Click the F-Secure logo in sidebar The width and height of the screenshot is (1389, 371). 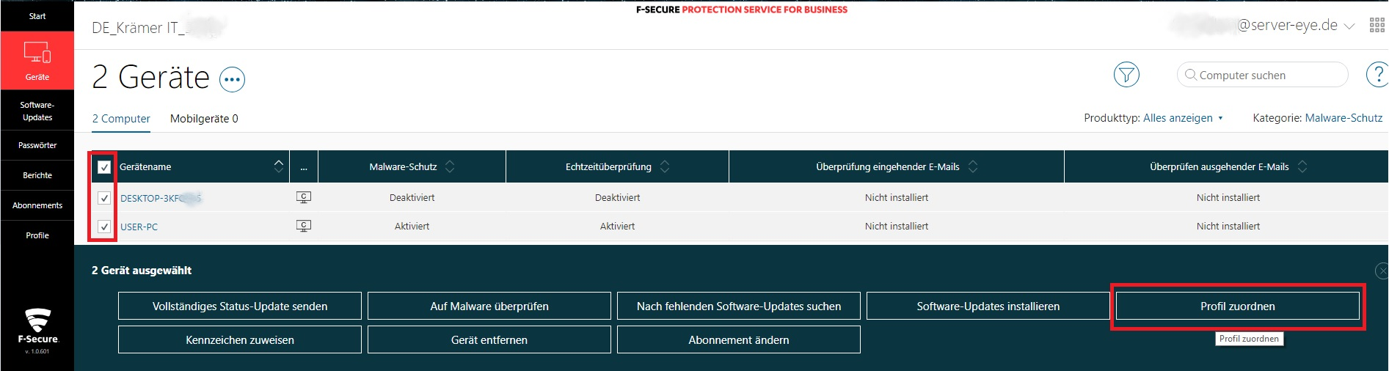38,327
